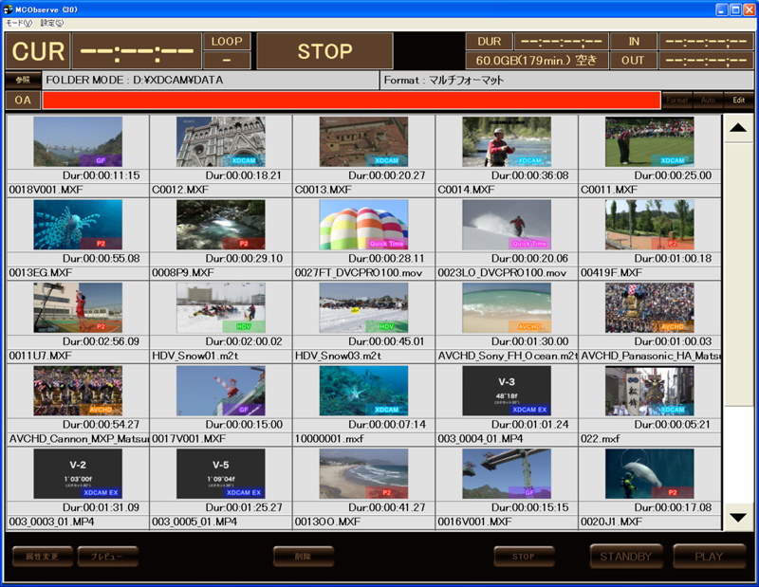Image resolution: width=759 pixels, height=587 pixels.
Task: Click the red OA progress bar
Action: [x=351, y=100]
